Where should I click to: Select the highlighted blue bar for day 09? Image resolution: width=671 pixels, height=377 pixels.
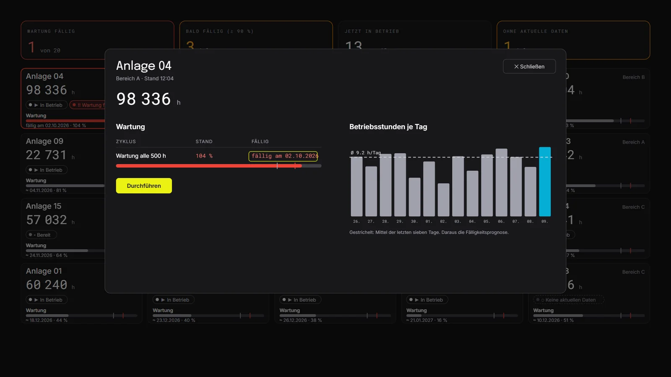pyautogui.click(x=545, y=181)
